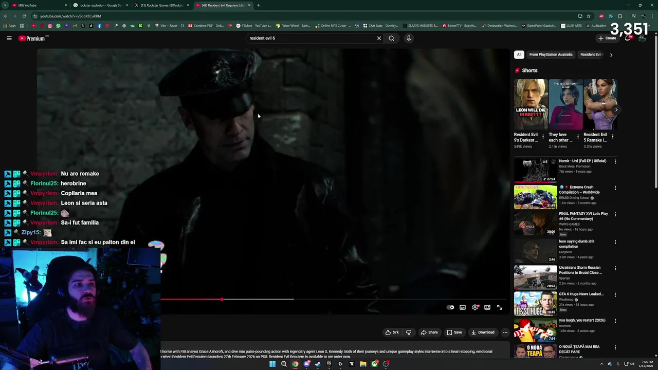Open a new browser tab
Image resolution: width=658 pixels, height=370 pixels.
coord(258,5)
